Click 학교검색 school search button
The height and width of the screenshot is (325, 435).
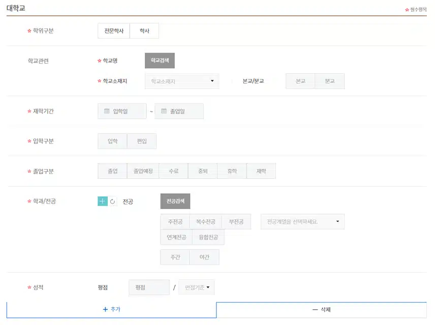pos(160,61)
